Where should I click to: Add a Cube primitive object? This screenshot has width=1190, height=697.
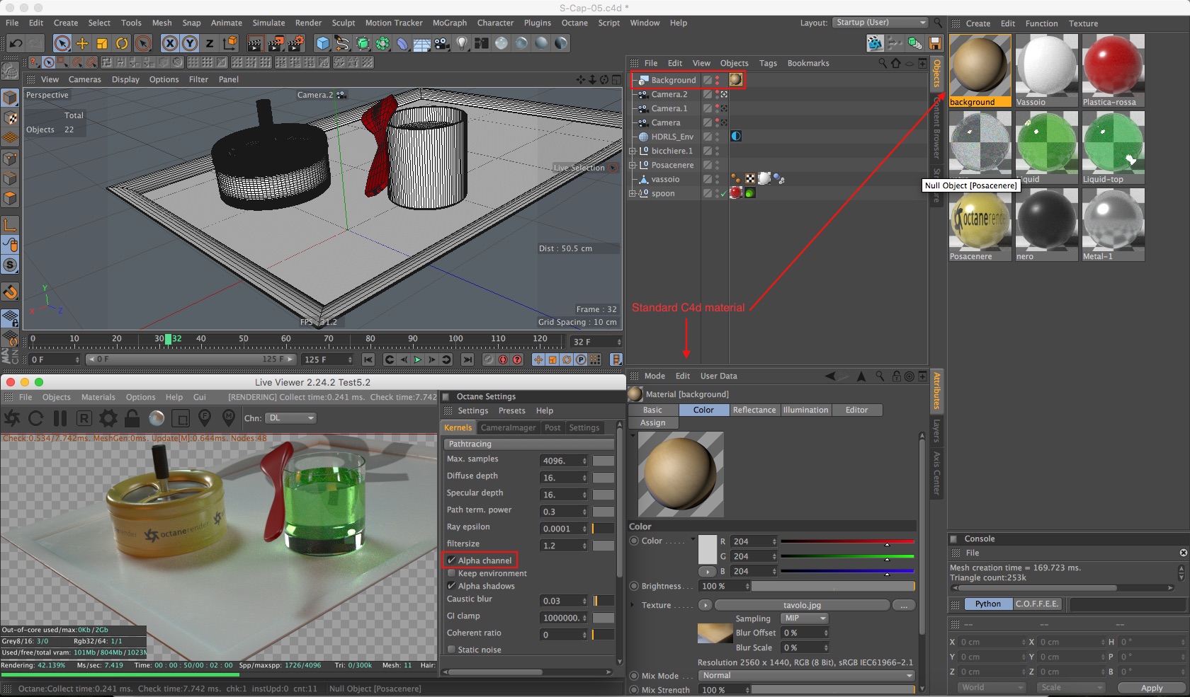pos(323,43)
